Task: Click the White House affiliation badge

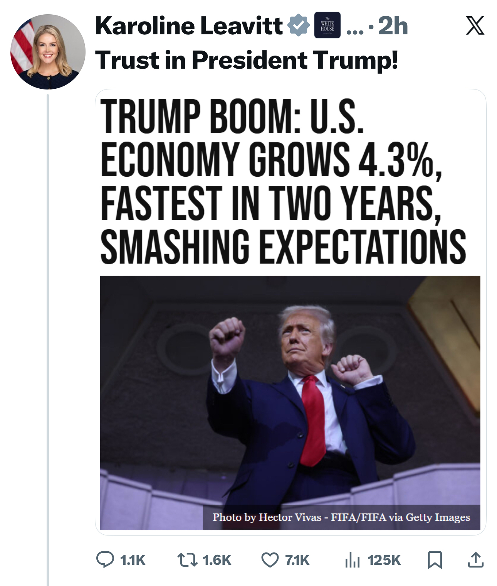Action: click(x=327, y=25)
